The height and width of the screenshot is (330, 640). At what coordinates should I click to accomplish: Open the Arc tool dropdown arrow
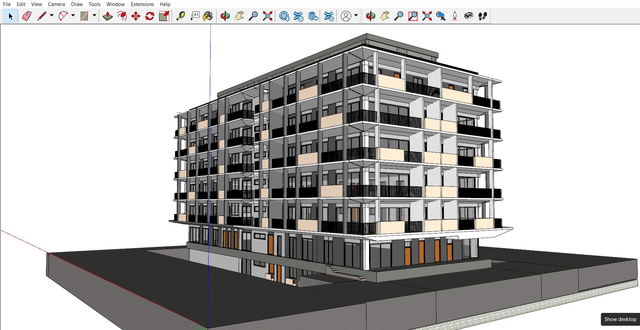pos(73,15)
